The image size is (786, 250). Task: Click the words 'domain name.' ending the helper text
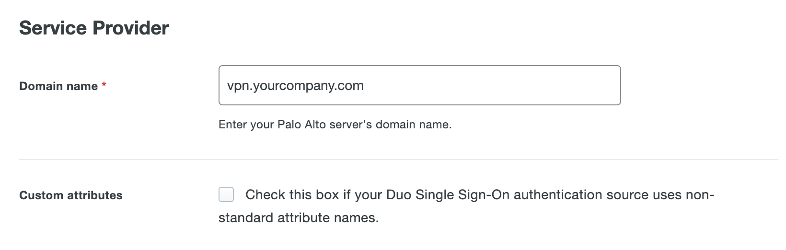[414, 125]
